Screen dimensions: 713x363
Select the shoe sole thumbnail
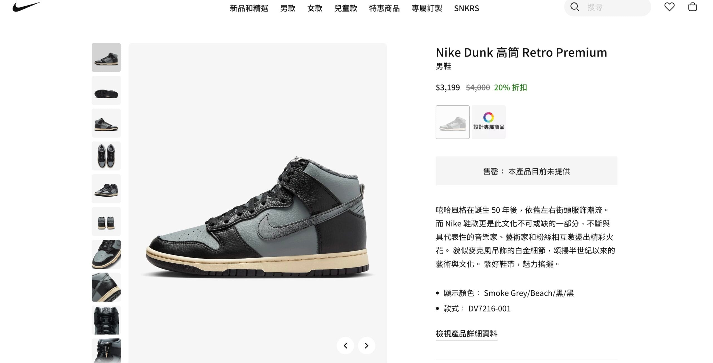pos(106,90)
